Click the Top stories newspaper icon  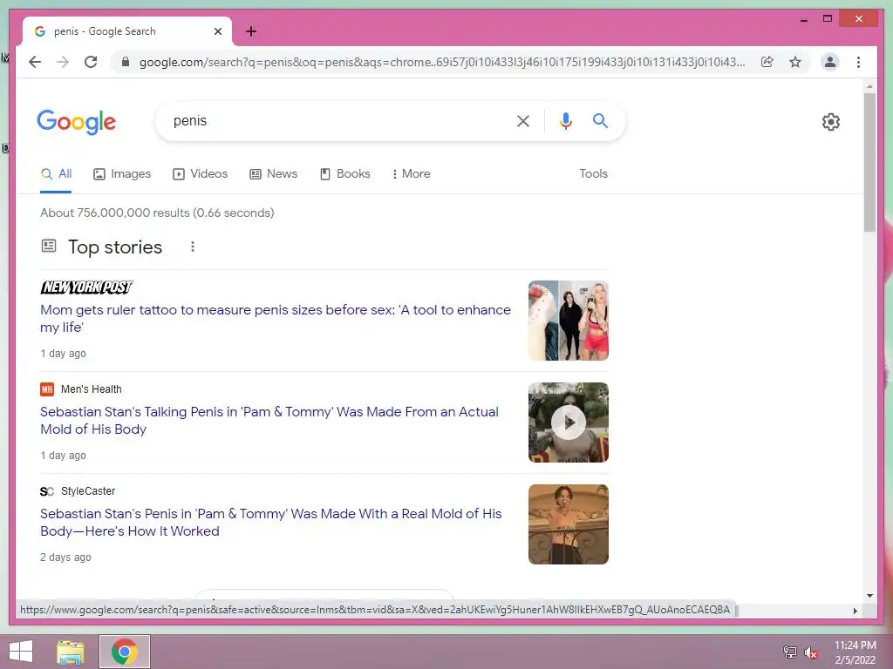(49, 246)
